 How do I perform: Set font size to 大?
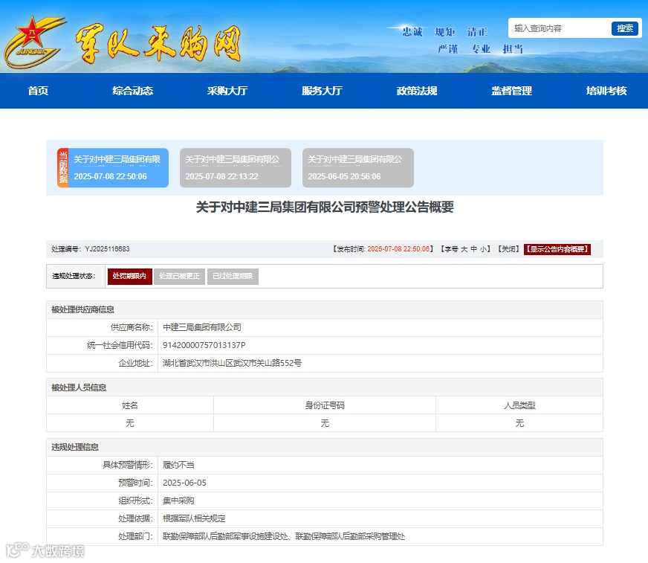click(464, 249)
